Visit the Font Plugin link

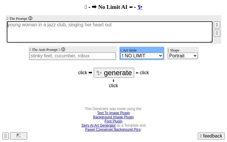click(113, 121)
